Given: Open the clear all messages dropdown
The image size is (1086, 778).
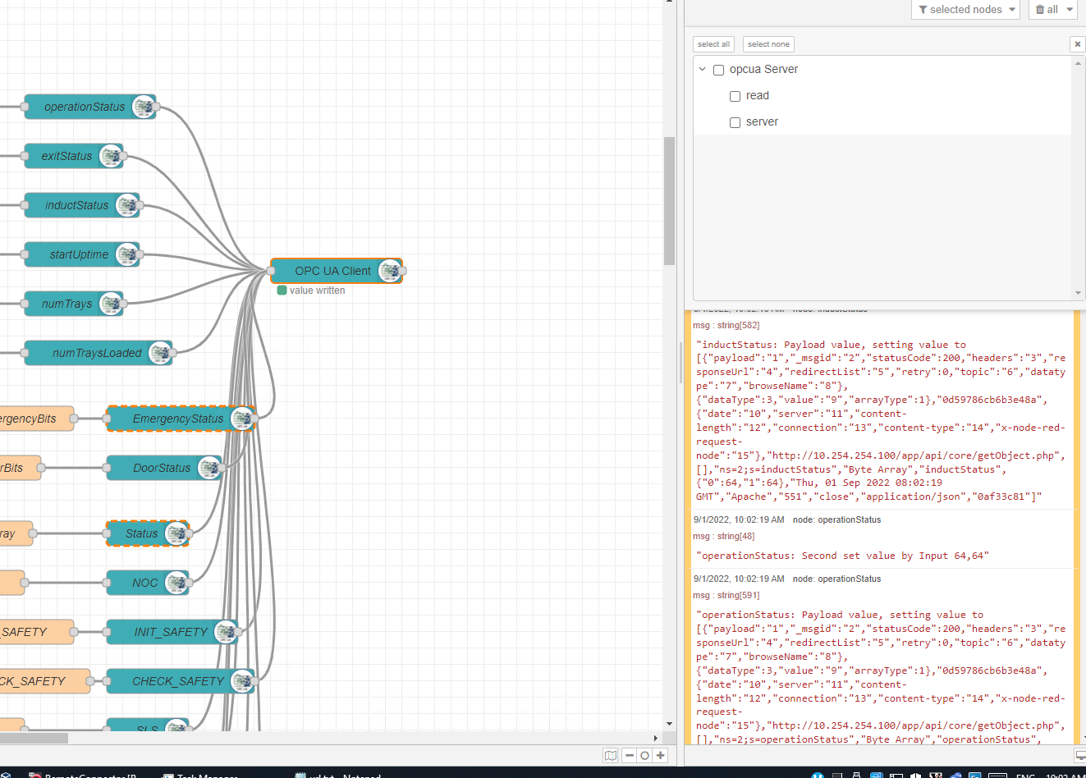Looking at the screenshot, I should 1070,10.
